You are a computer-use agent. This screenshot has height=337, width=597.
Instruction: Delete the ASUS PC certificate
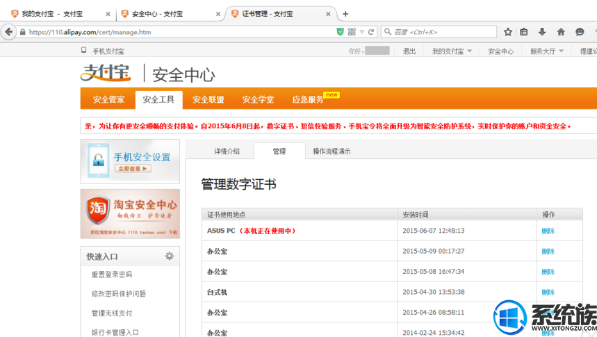548,231
